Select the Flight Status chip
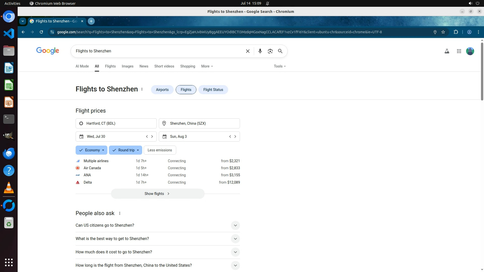The height and width of the screenshot is (272, 484). [213, 90]
